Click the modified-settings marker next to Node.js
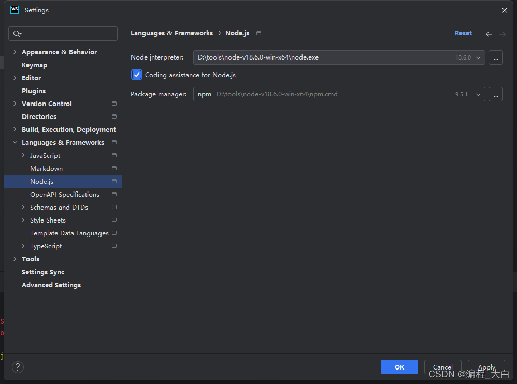Image resolution: width=517 pixels, height=384 pixels. (114, 181)
